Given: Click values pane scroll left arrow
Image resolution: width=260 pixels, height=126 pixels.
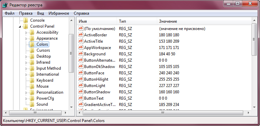Looking at the screenshot, I should click(x=80, y=113).
